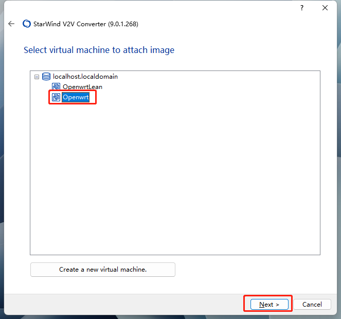The height and width of the screenshot is (319, 341).
Task: Click blank title bar area left of help
Action: 154,8
